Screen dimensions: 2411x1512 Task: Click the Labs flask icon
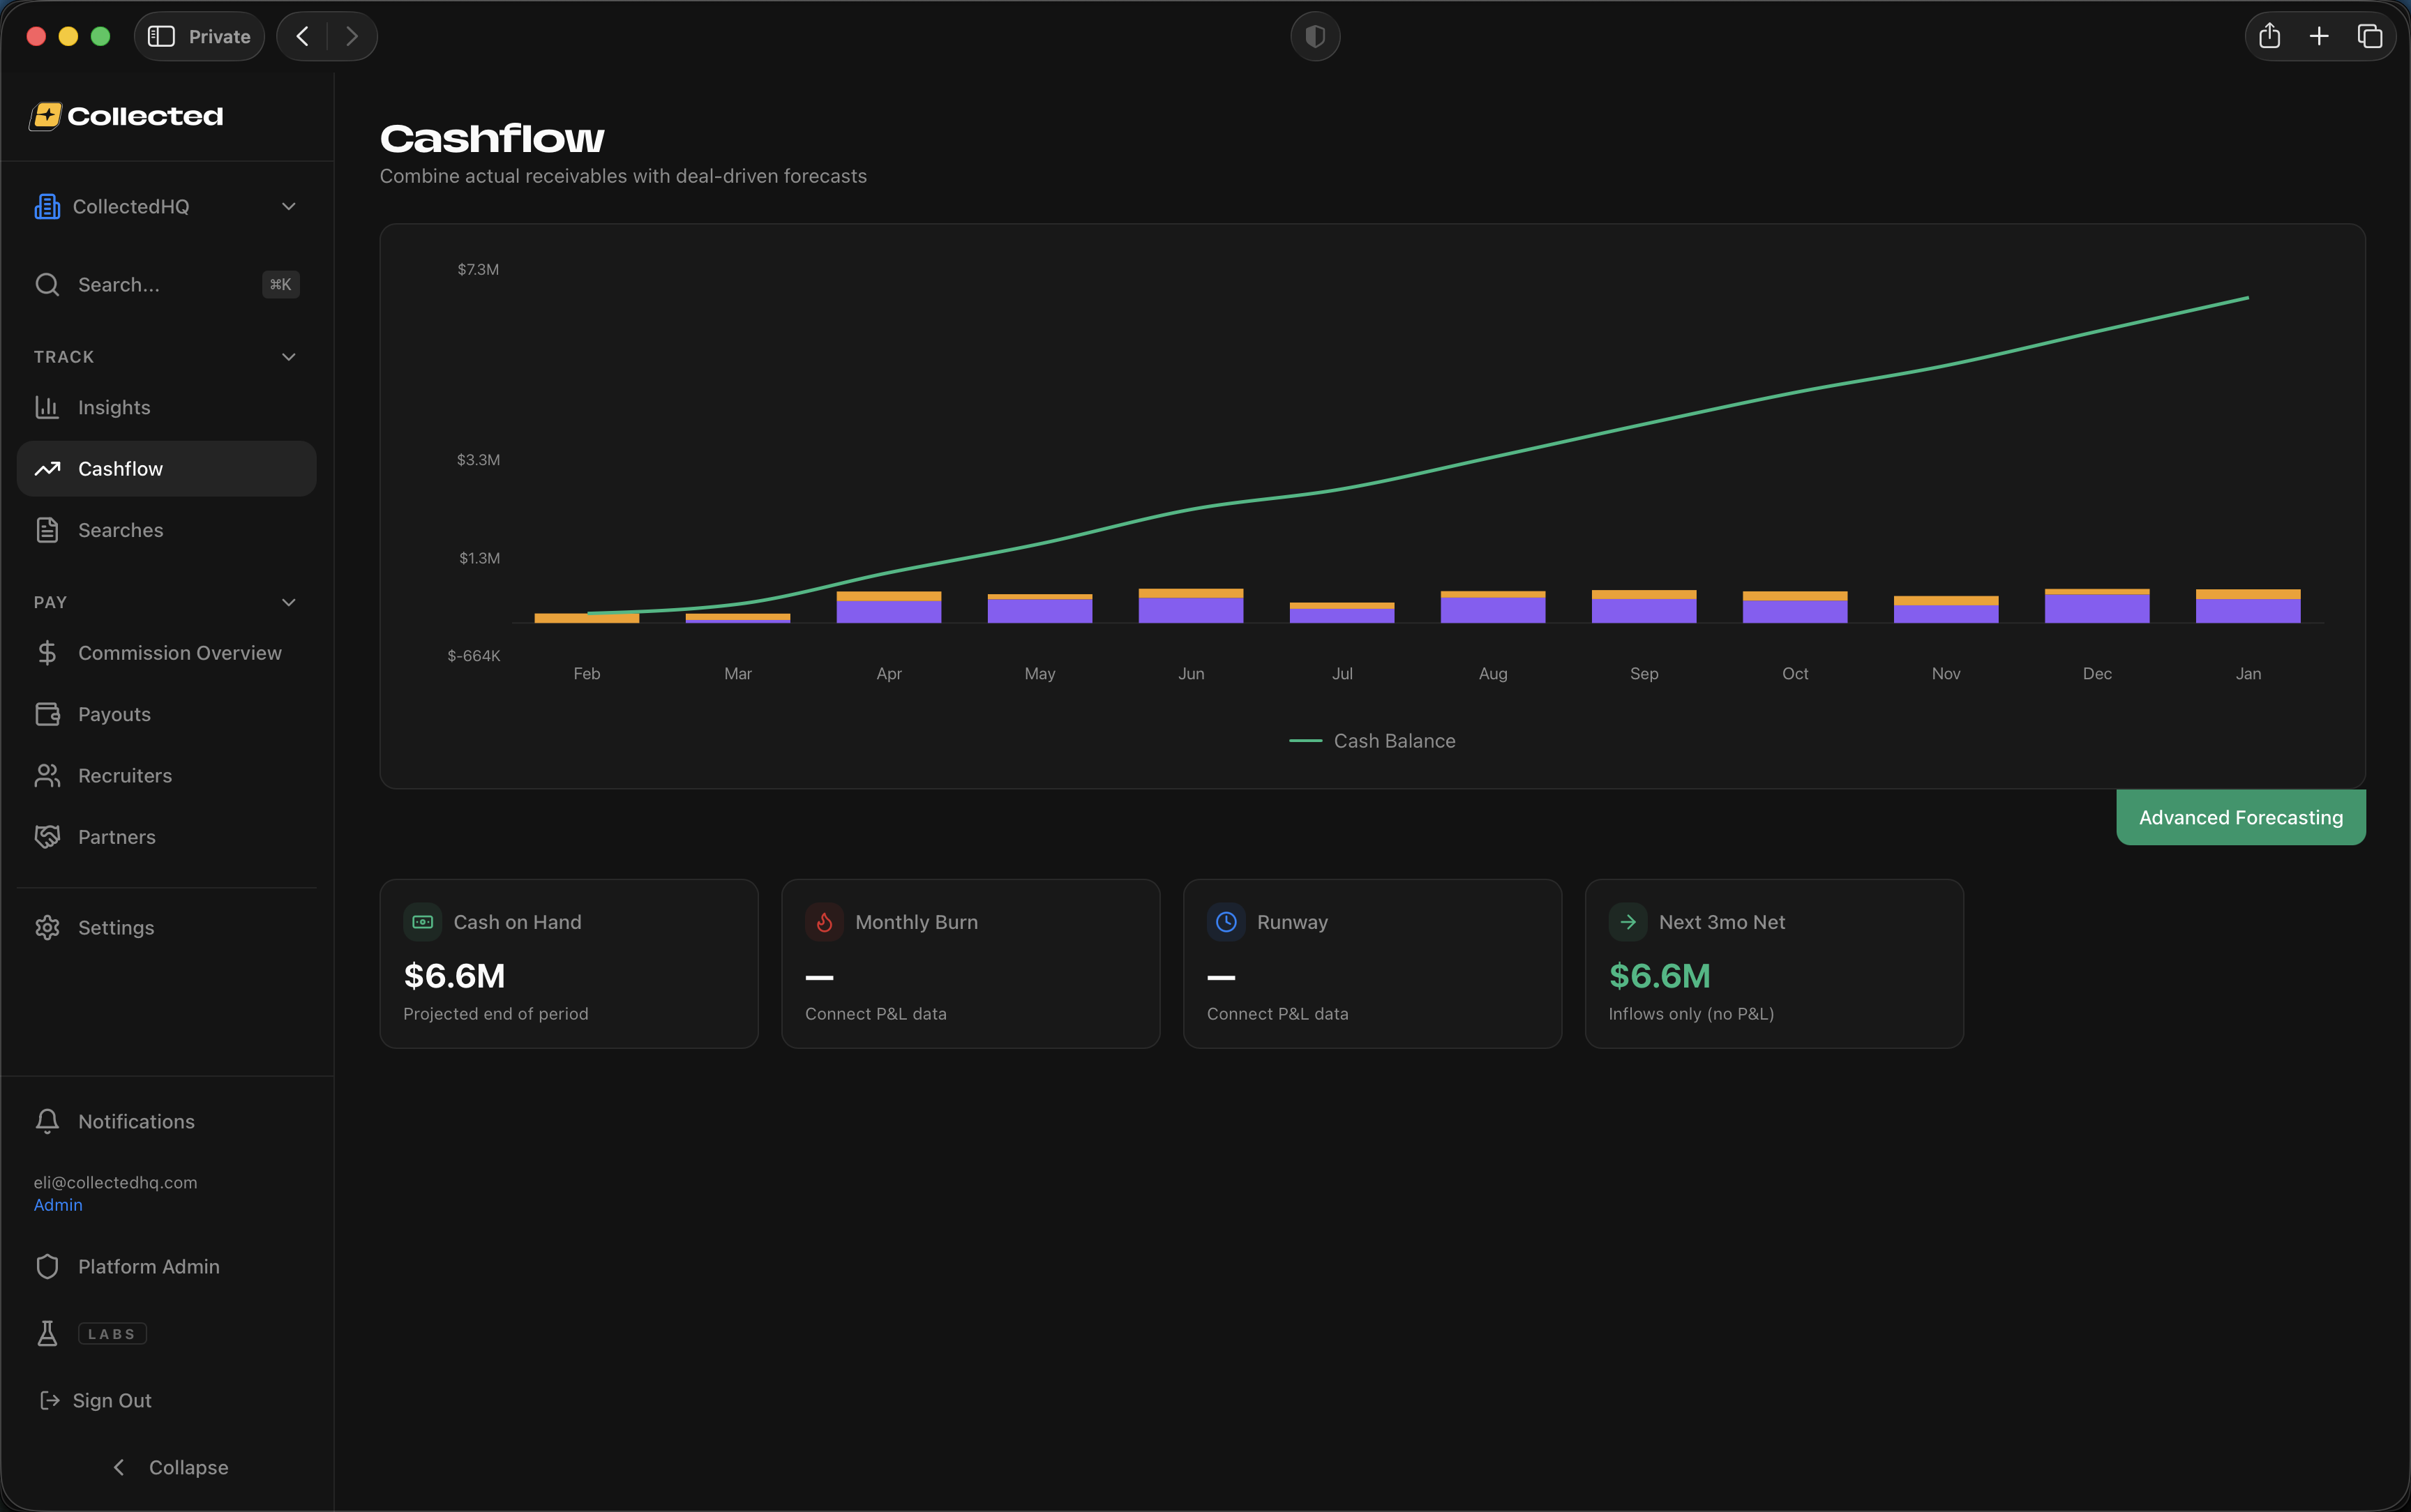click(47, 1333)
